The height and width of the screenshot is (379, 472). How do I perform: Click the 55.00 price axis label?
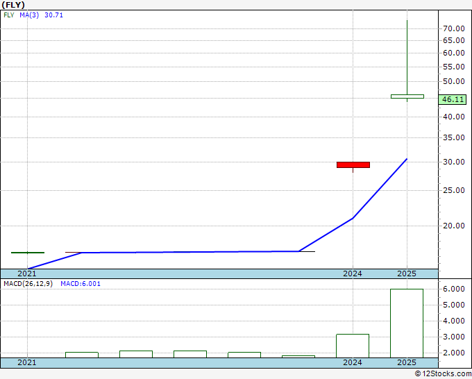pos(454,67)
